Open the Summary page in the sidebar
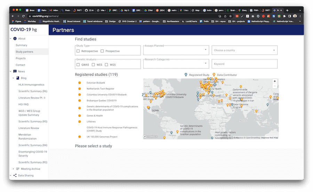 pos(21,45)
